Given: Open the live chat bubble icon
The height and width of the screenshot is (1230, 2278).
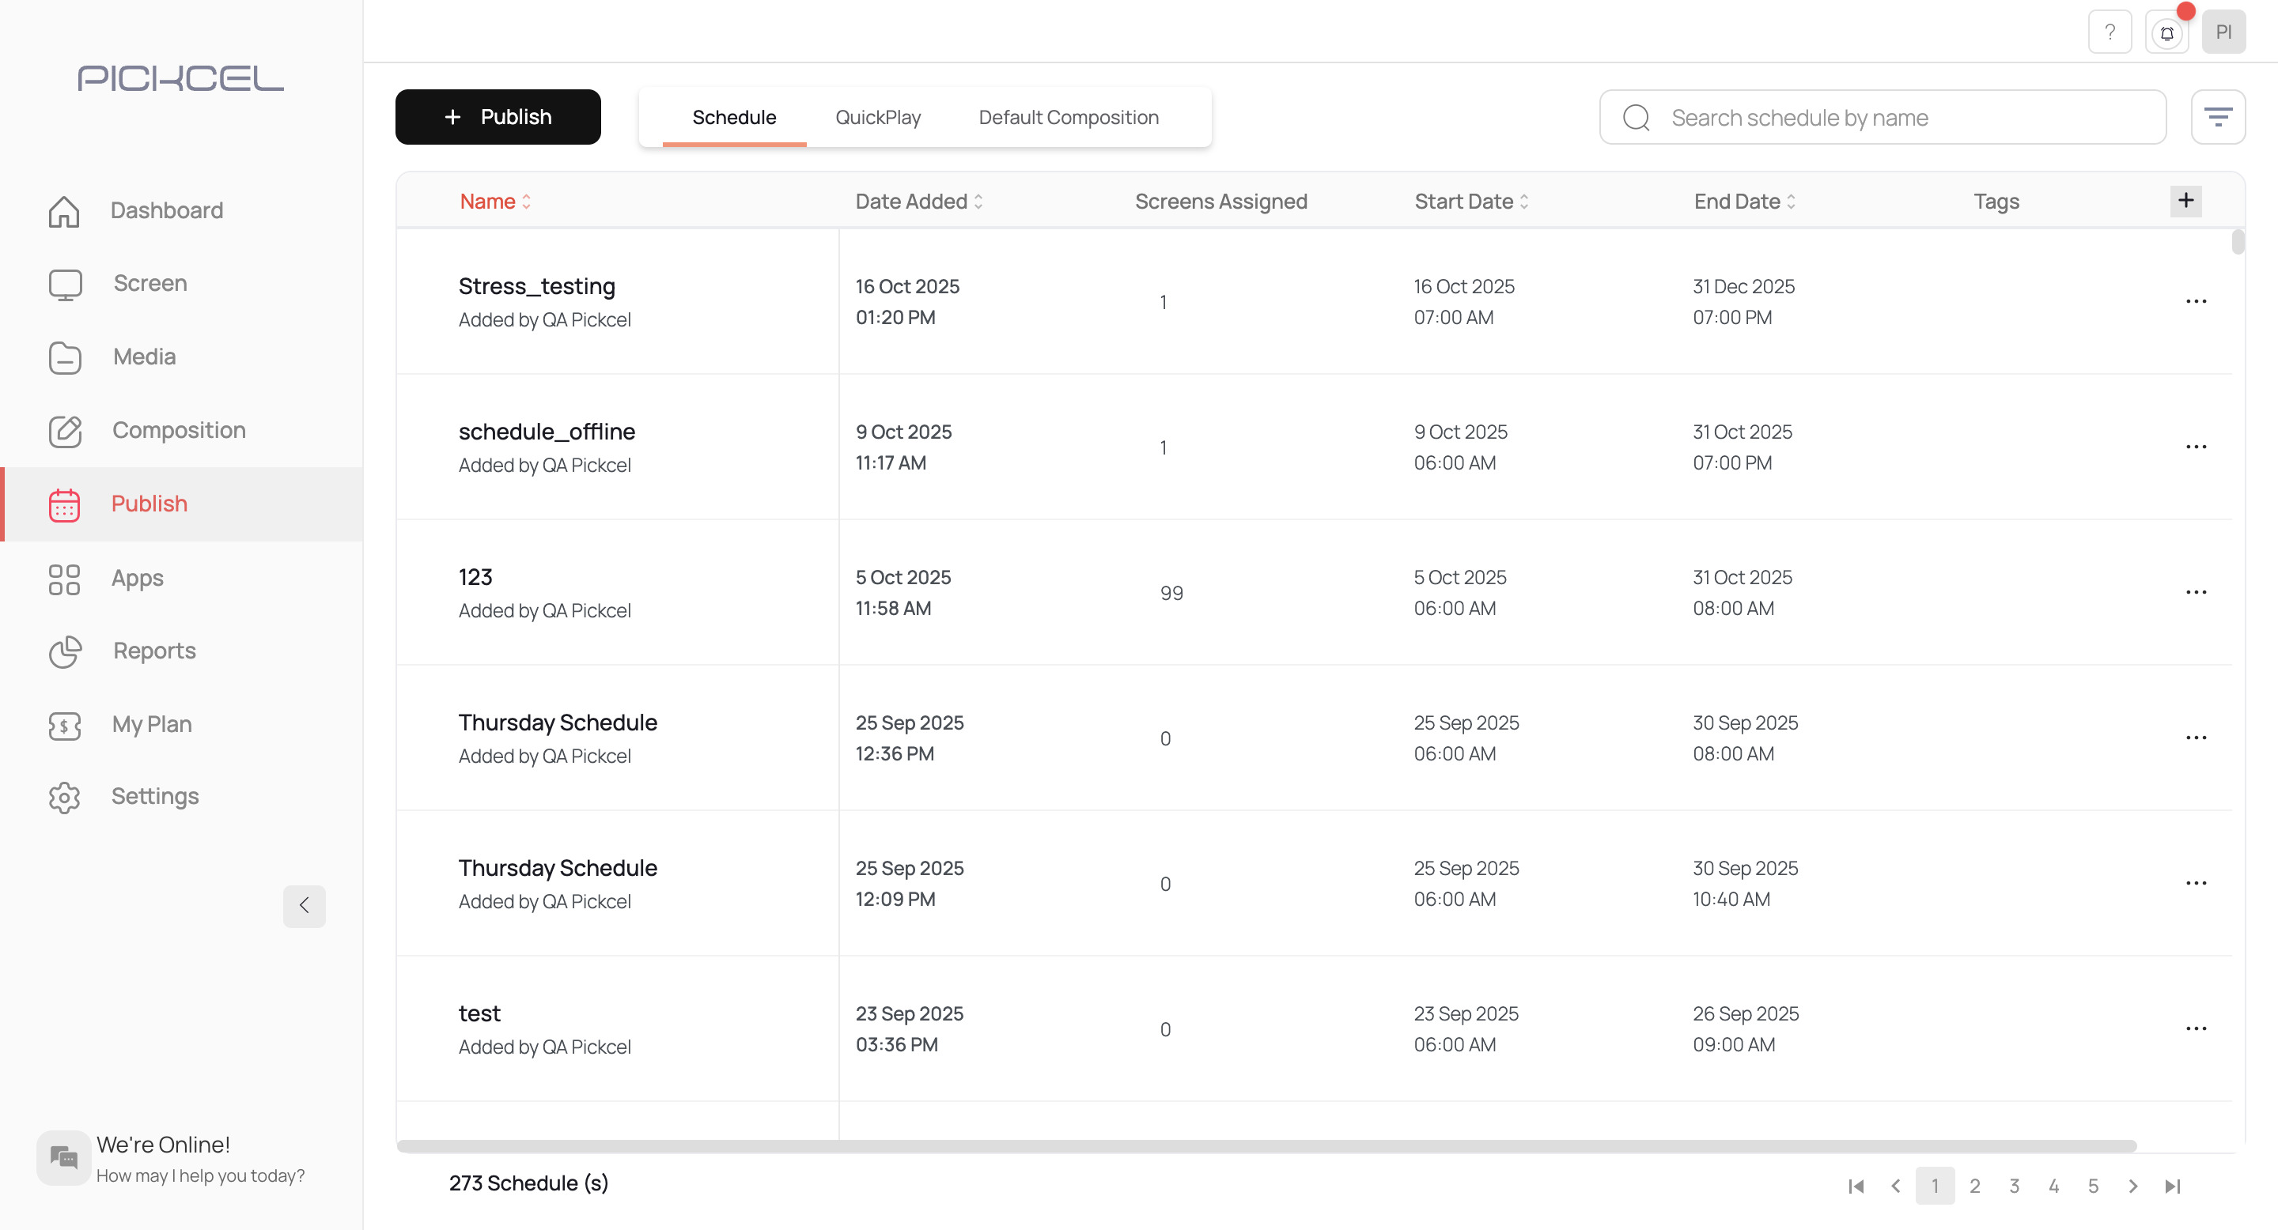Looking at the screenshot, I should pyautogui.click(x=62, y=1156).
